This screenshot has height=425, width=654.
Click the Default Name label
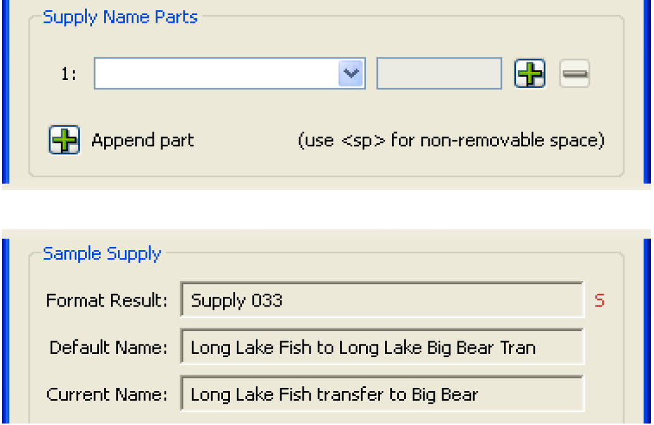108,347
